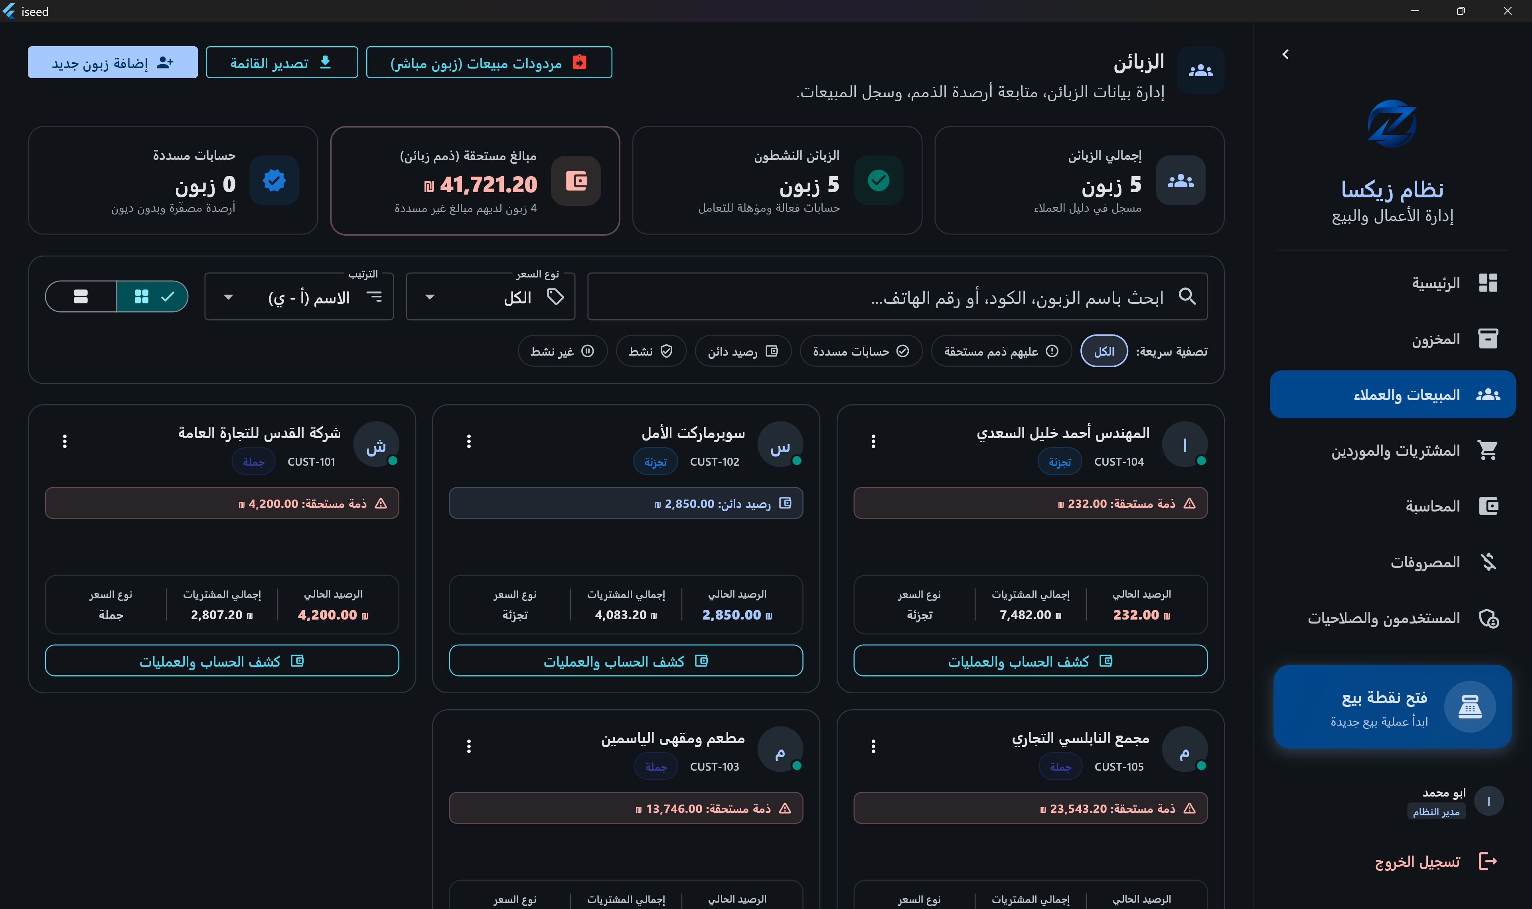Click the search magnifier icon

[x=1187, y=297]
